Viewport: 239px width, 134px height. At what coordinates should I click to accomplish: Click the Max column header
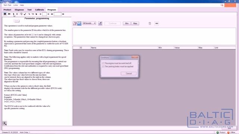(206, 48)
